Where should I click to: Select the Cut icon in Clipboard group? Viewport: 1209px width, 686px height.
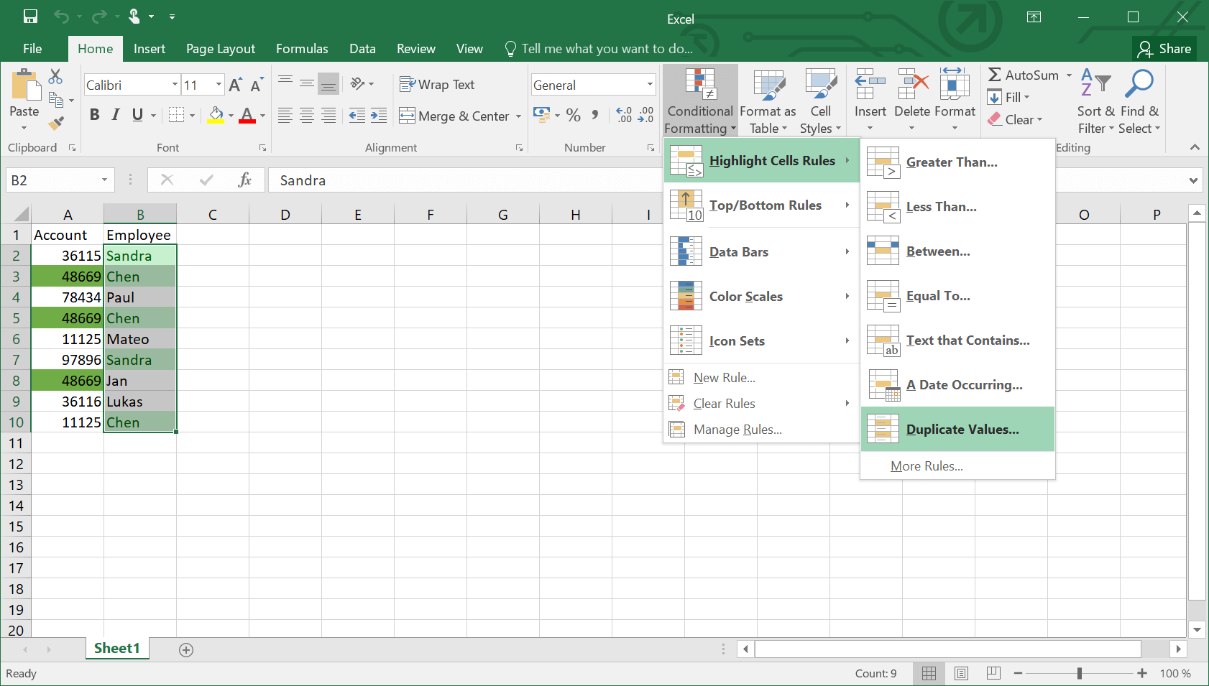55,75
